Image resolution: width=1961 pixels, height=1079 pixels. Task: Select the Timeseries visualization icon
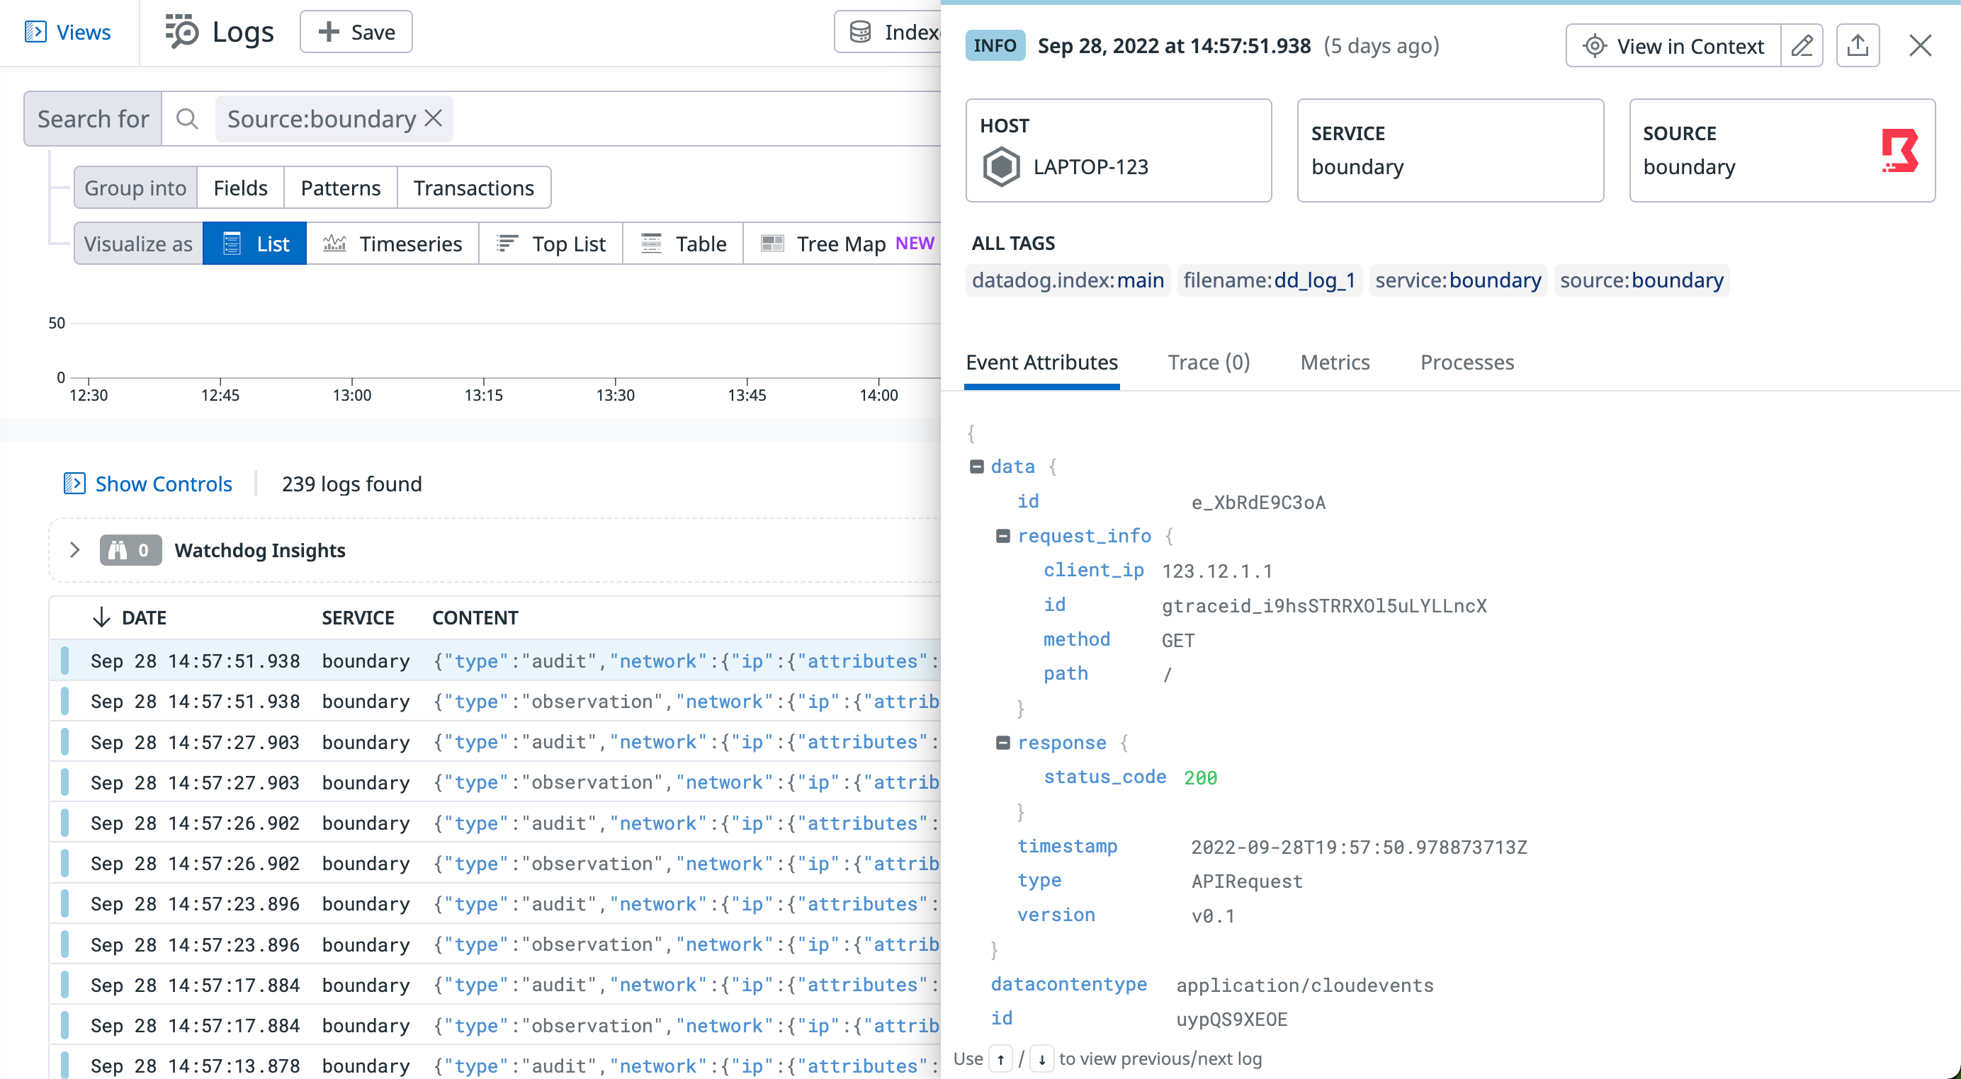336,243
